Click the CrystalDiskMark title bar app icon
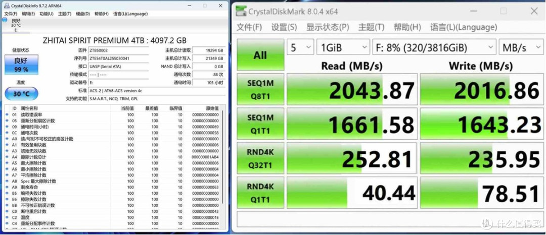The width and height of the screenshot is (546, 235). tap(240, 12)
